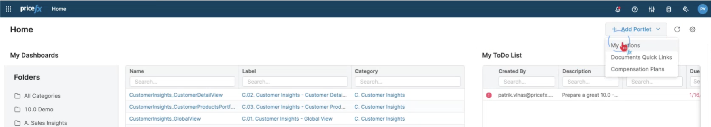
Task: Open the wrench tools icon
Action: (x=686, y=9)
